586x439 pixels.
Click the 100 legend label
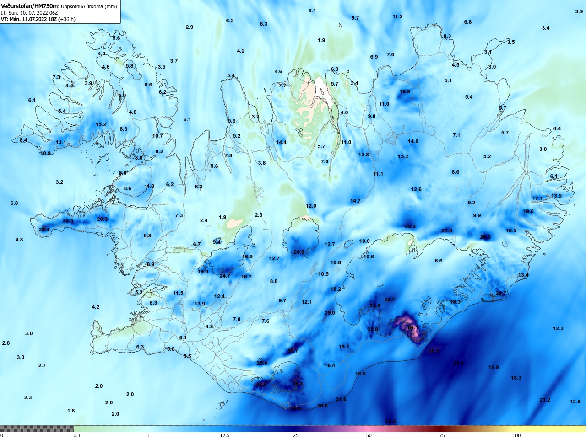coord(516,435)
